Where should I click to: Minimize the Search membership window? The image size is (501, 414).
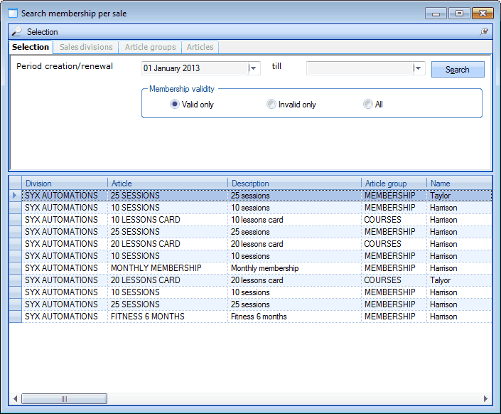(436, 13)
